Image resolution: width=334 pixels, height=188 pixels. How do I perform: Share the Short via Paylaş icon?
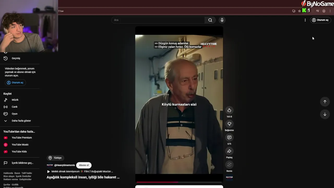[229, 151]
